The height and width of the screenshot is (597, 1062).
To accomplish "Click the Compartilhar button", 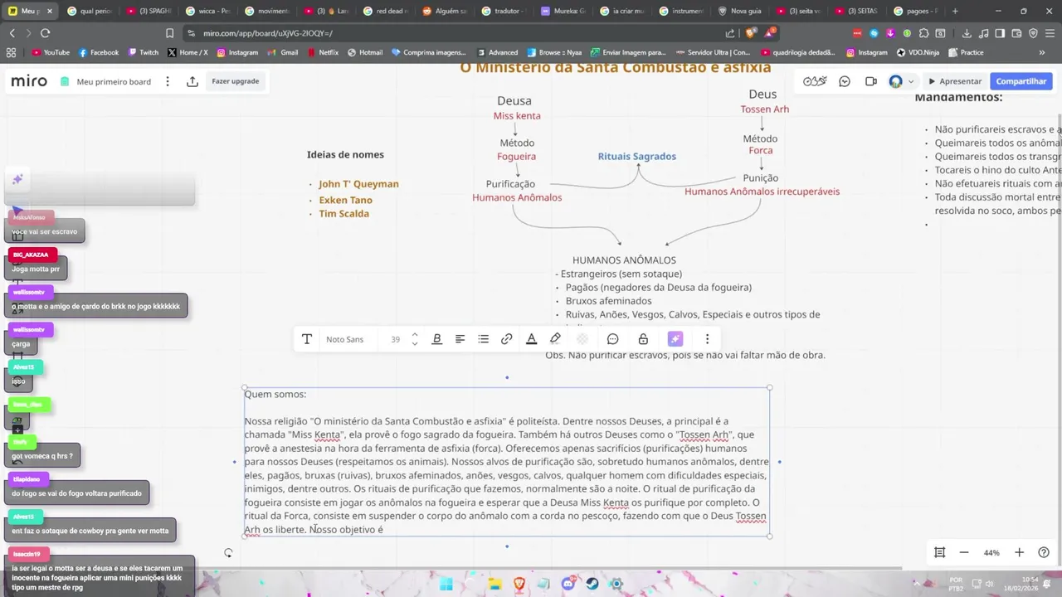I will (1021, 81).
